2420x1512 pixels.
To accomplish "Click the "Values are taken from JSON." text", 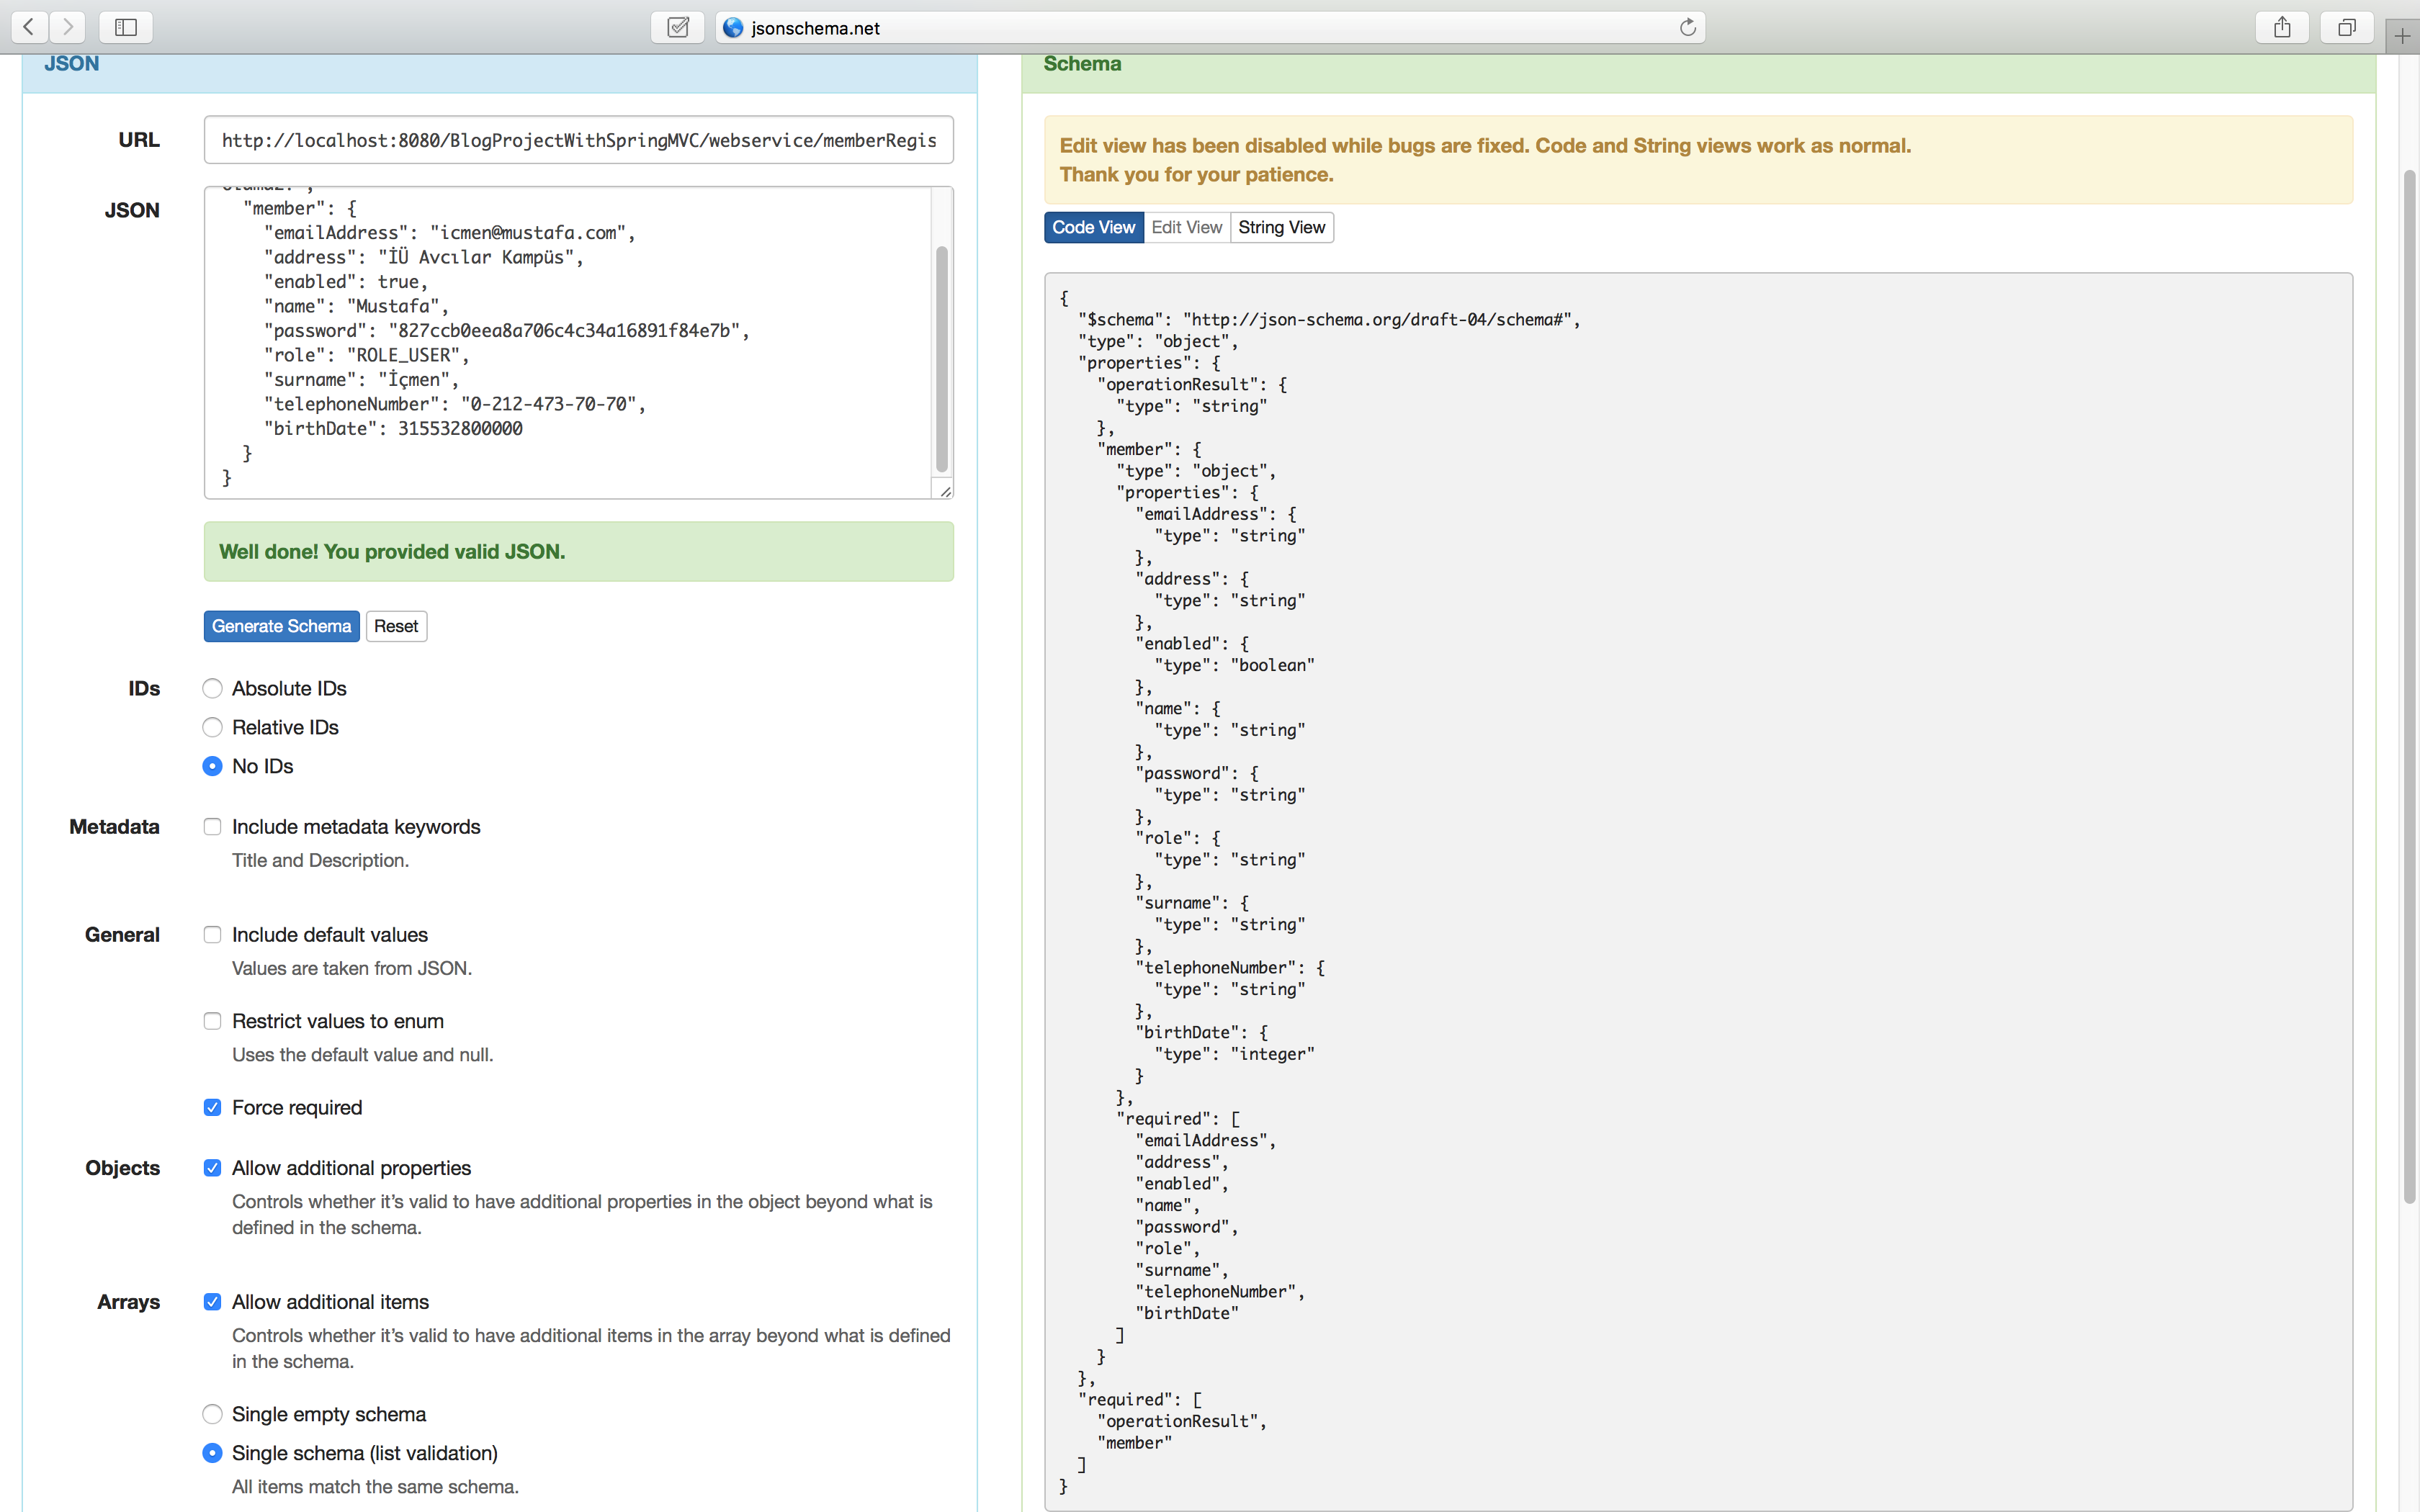I will coord(352,968).
